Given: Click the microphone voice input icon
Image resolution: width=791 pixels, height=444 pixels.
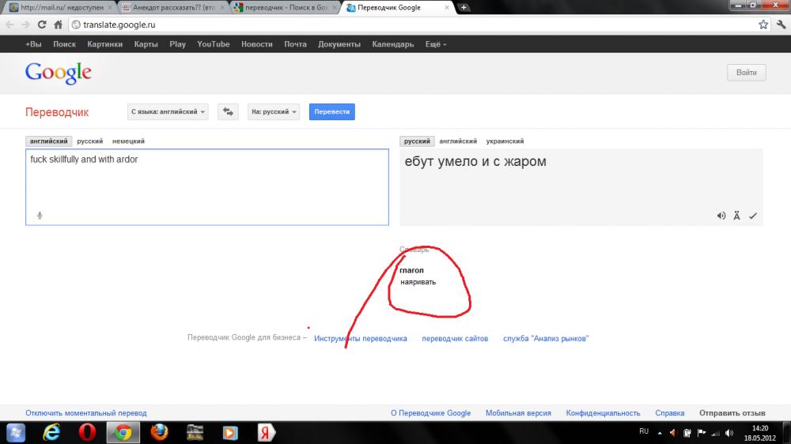Looking at the screenshot, I should coord(40,215).
